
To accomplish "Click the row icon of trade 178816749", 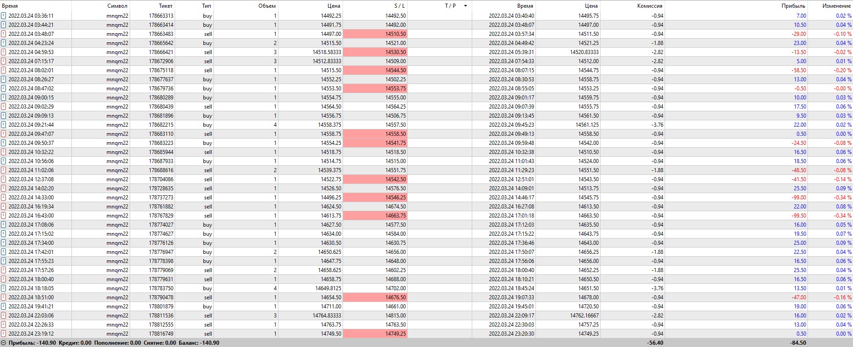I will (4, 334).
